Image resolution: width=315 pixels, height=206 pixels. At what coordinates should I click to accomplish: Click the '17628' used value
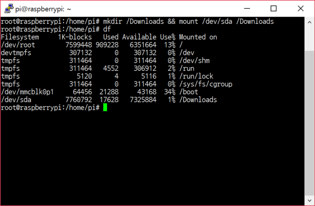click(109, 100)
